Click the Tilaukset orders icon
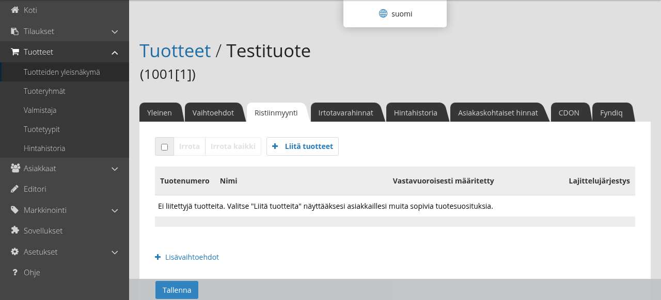 point(14,31)
